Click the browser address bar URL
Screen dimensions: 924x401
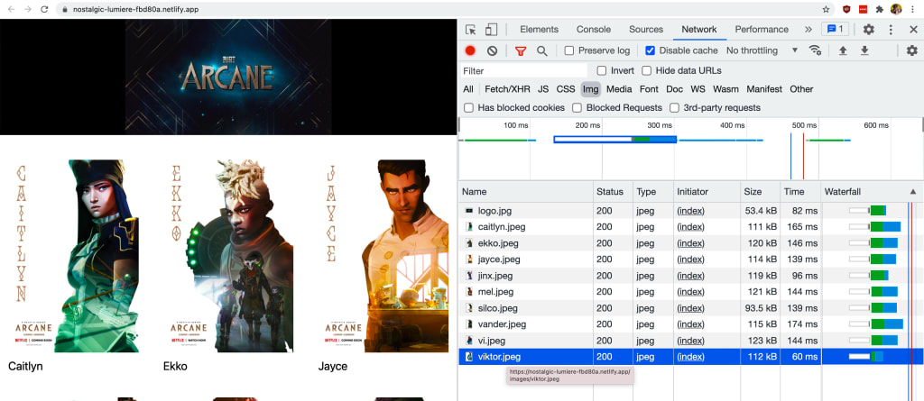(x=135, y=9)
